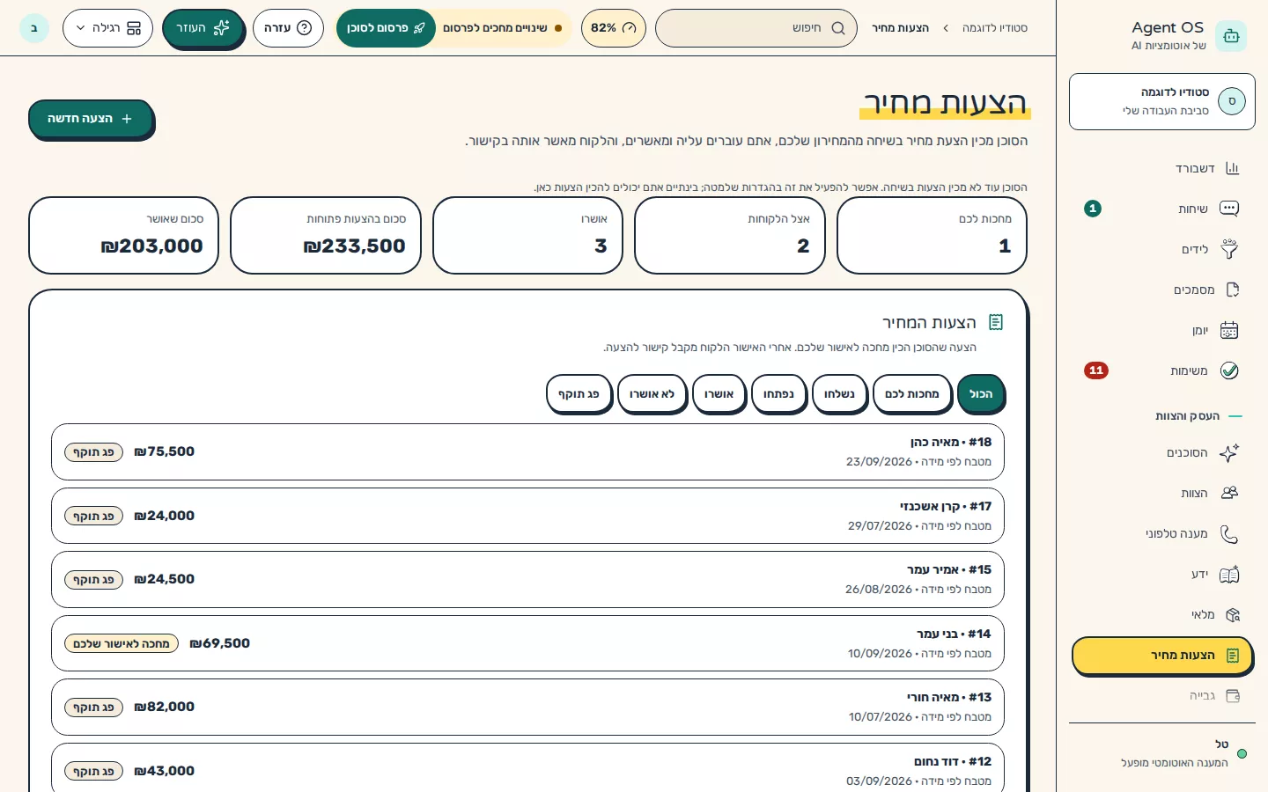Open the הצוות team icon

click(1229, 493)
